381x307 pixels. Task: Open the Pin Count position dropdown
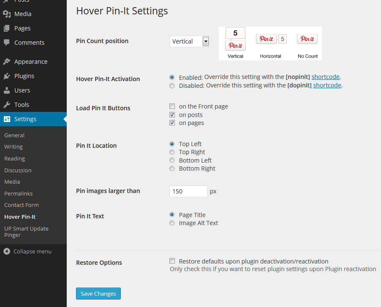coord(189,41)
